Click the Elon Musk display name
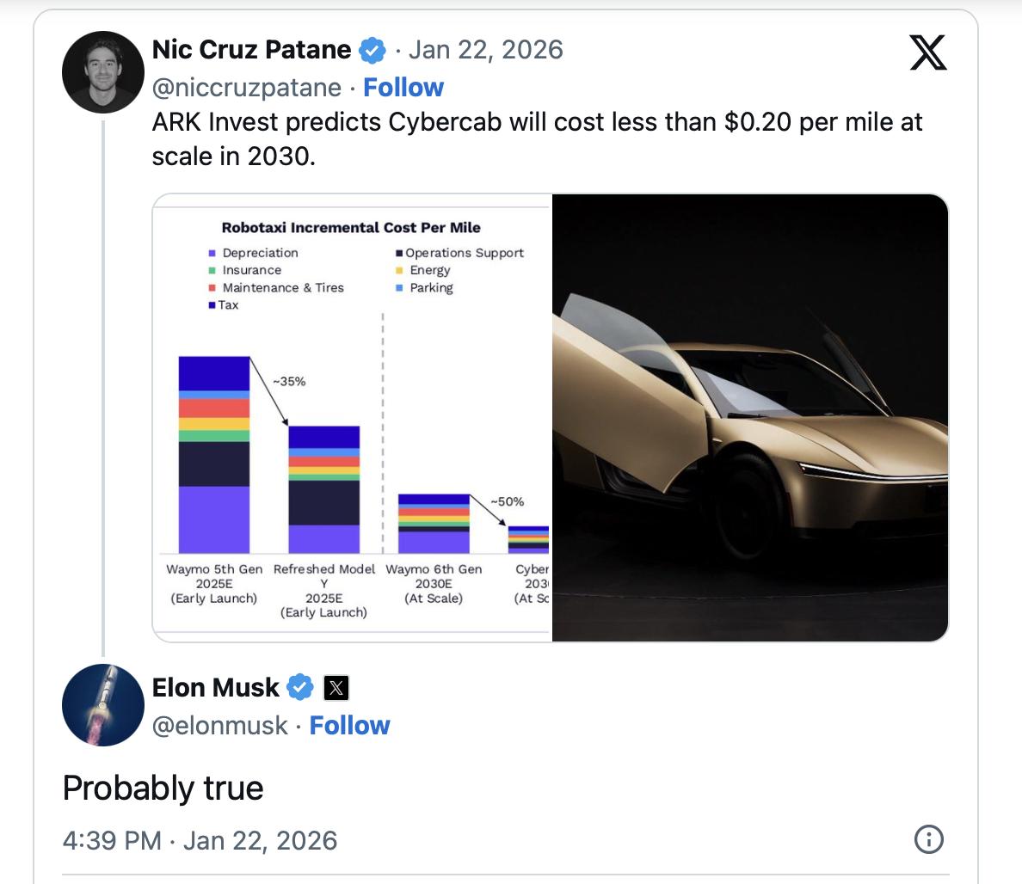 click(x=215, y=688)
